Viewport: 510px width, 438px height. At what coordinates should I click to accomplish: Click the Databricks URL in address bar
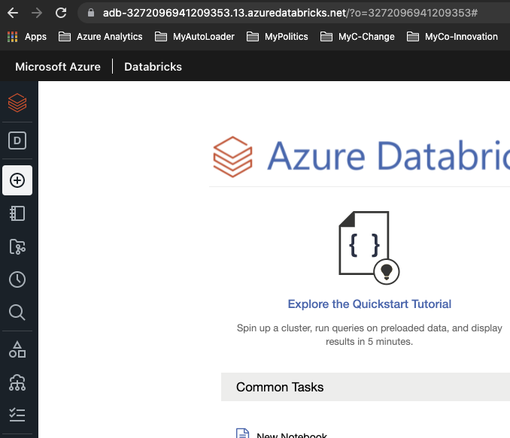click(x=290, y=13)
